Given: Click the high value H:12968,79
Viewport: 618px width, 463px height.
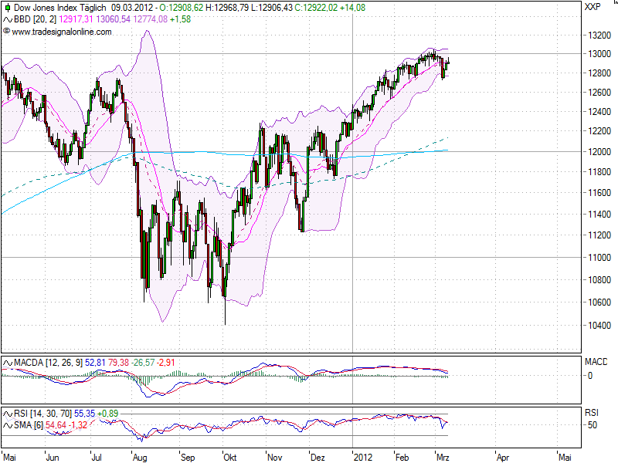Looking at the screenshot, I should coord(226,8).
